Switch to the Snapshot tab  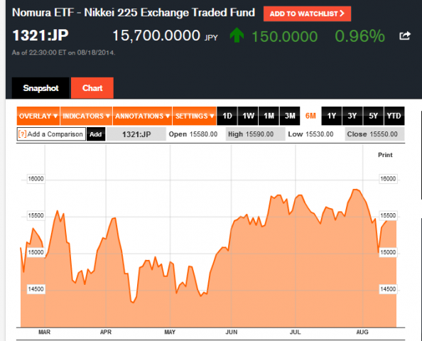pyautogui.click(x=40, y=88)
